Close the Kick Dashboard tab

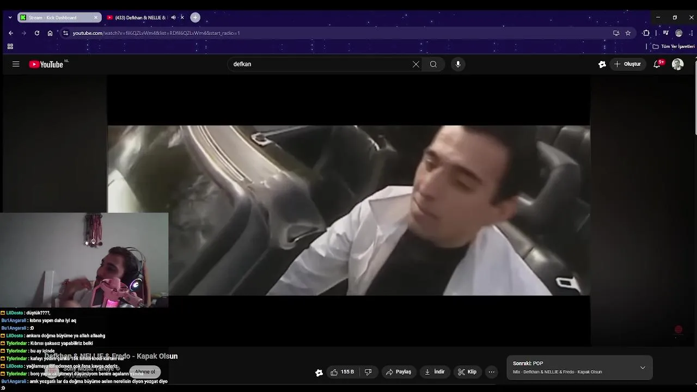coord(96,17)
